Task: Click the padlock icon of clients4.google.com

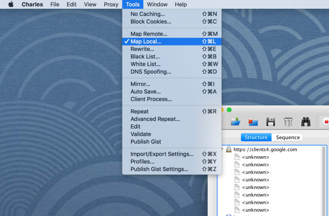Action: coord(229,149)
